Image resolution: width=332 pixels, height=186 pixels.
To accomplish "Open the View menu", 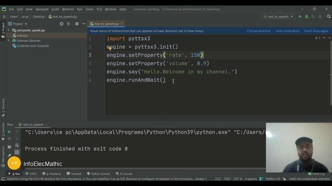I will 29,9.
